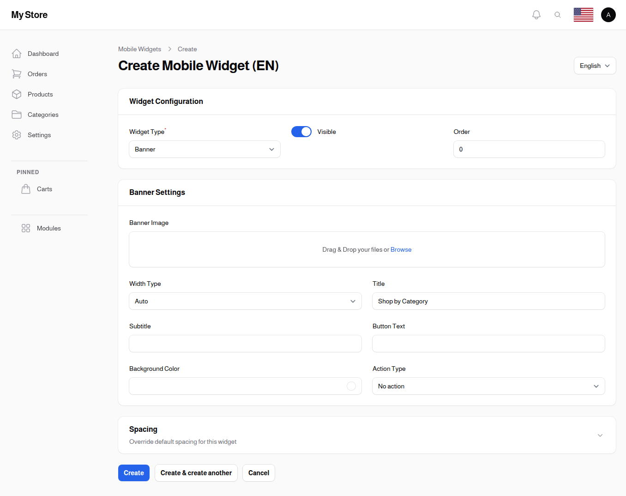This screenshot has height=496, width=626.
Task: Go back via the Mobile Widgets breadcrumb
Action: 139,49
